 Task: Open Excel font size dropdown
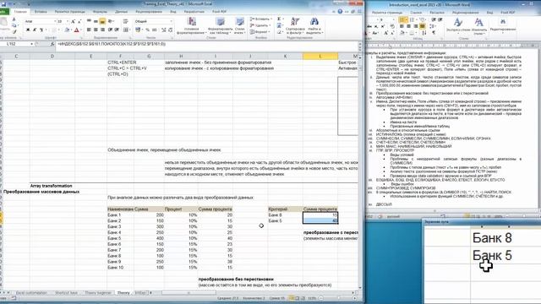coord(68,21)
